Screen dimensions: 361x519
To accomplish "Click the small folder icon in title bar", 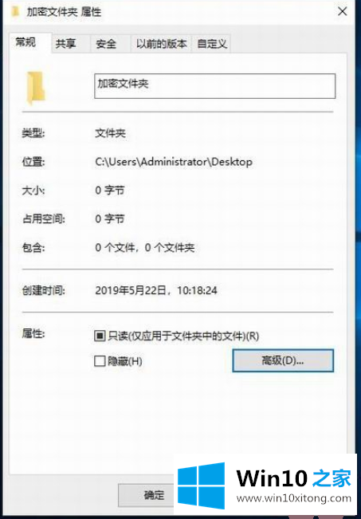I will click(x=15, y=12).
